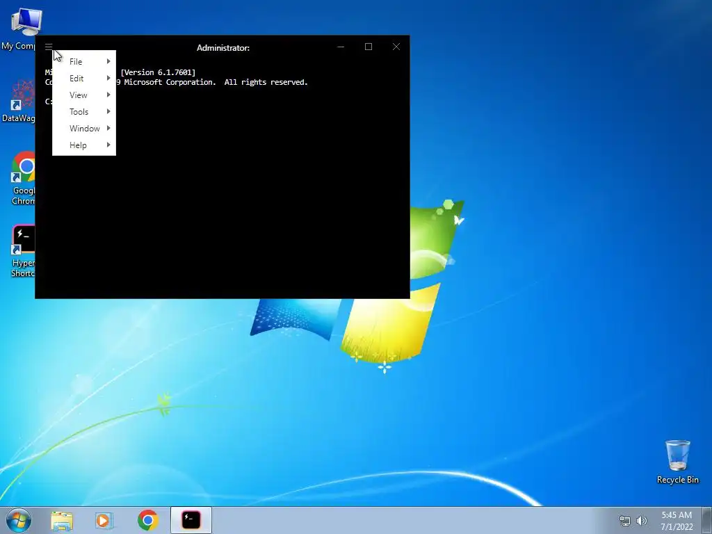This screenshot has width=712, height=534.
Task: Expand the Window submenu arrow
Action: coord(108,129)
